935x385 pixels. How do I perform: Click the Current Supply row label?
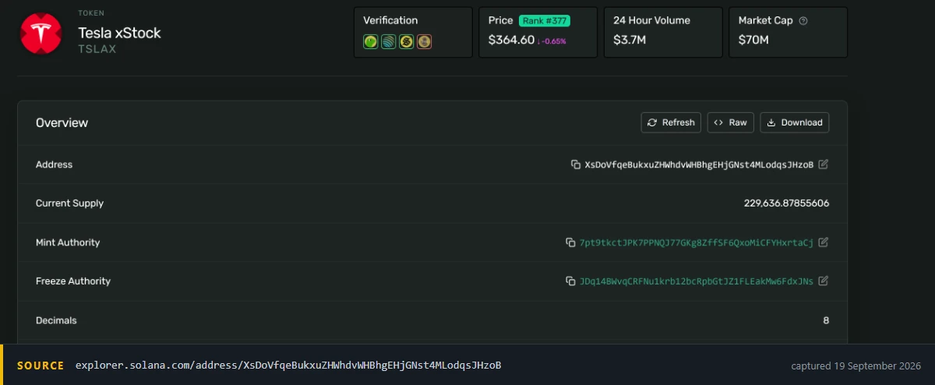(x=69, y=203)
